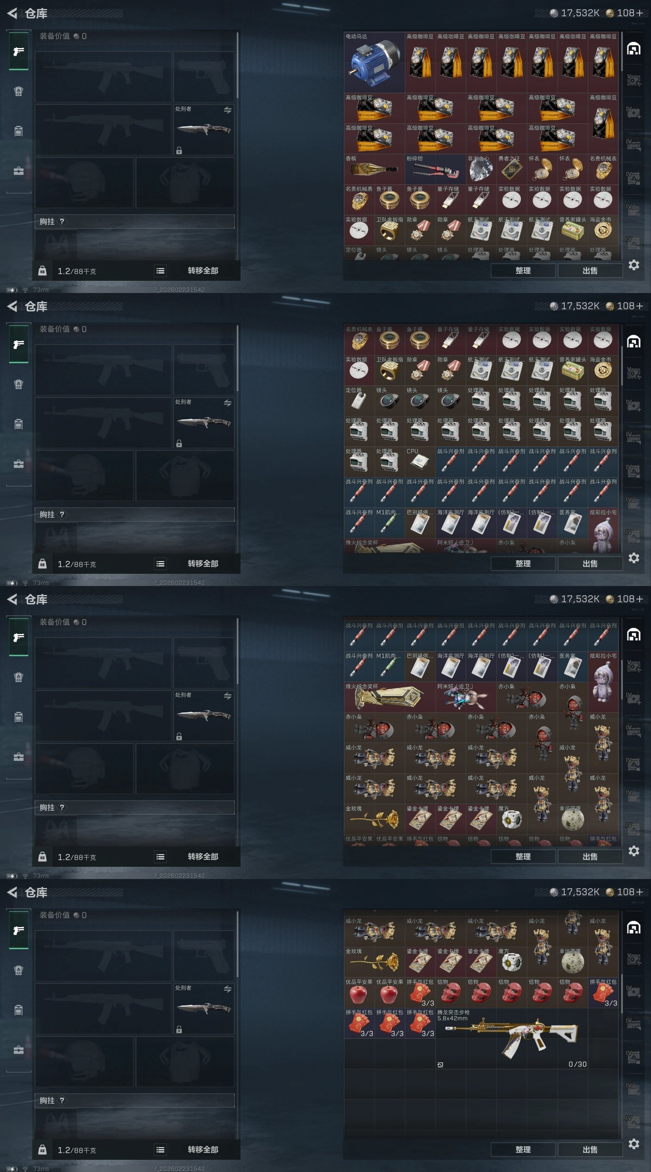Image resolution: width=651 pixels, height=1172 pixels.
Task: Click the 非洲之心 diamond item
Action: pyautogui.click(x=481, y=169)
